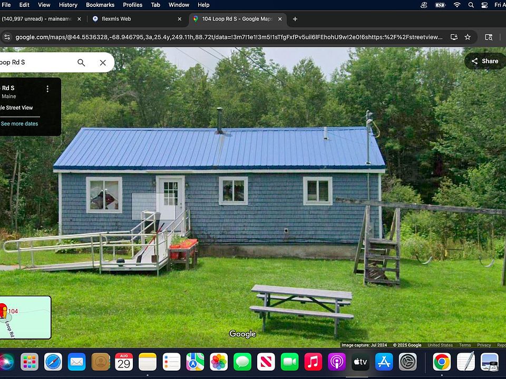Bookmark this page with the star icon
The image size is (506, 379).
click(x=468, y=37)
